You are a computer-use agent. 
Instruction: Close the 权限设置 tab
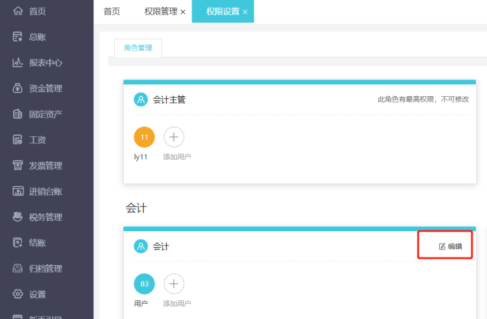pos(245,12)
